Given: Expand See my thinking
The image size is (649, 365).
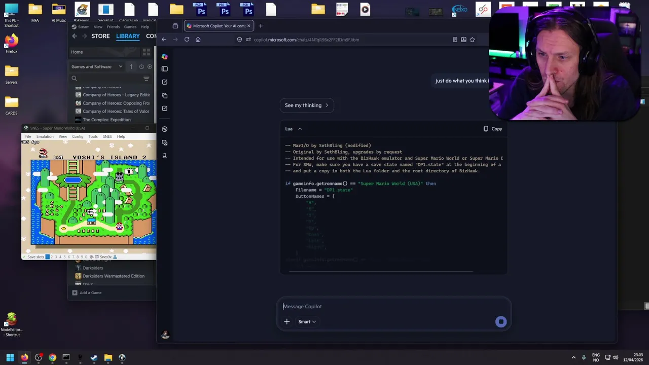Looking at the screenshot, I should click(307, 105).
